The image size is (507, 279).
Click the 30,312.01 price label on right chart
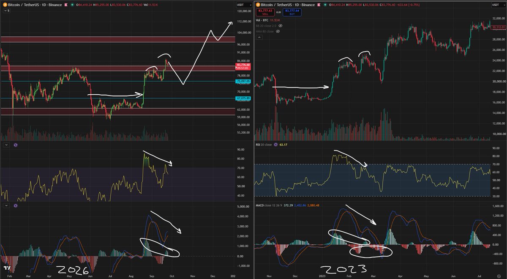498,27
